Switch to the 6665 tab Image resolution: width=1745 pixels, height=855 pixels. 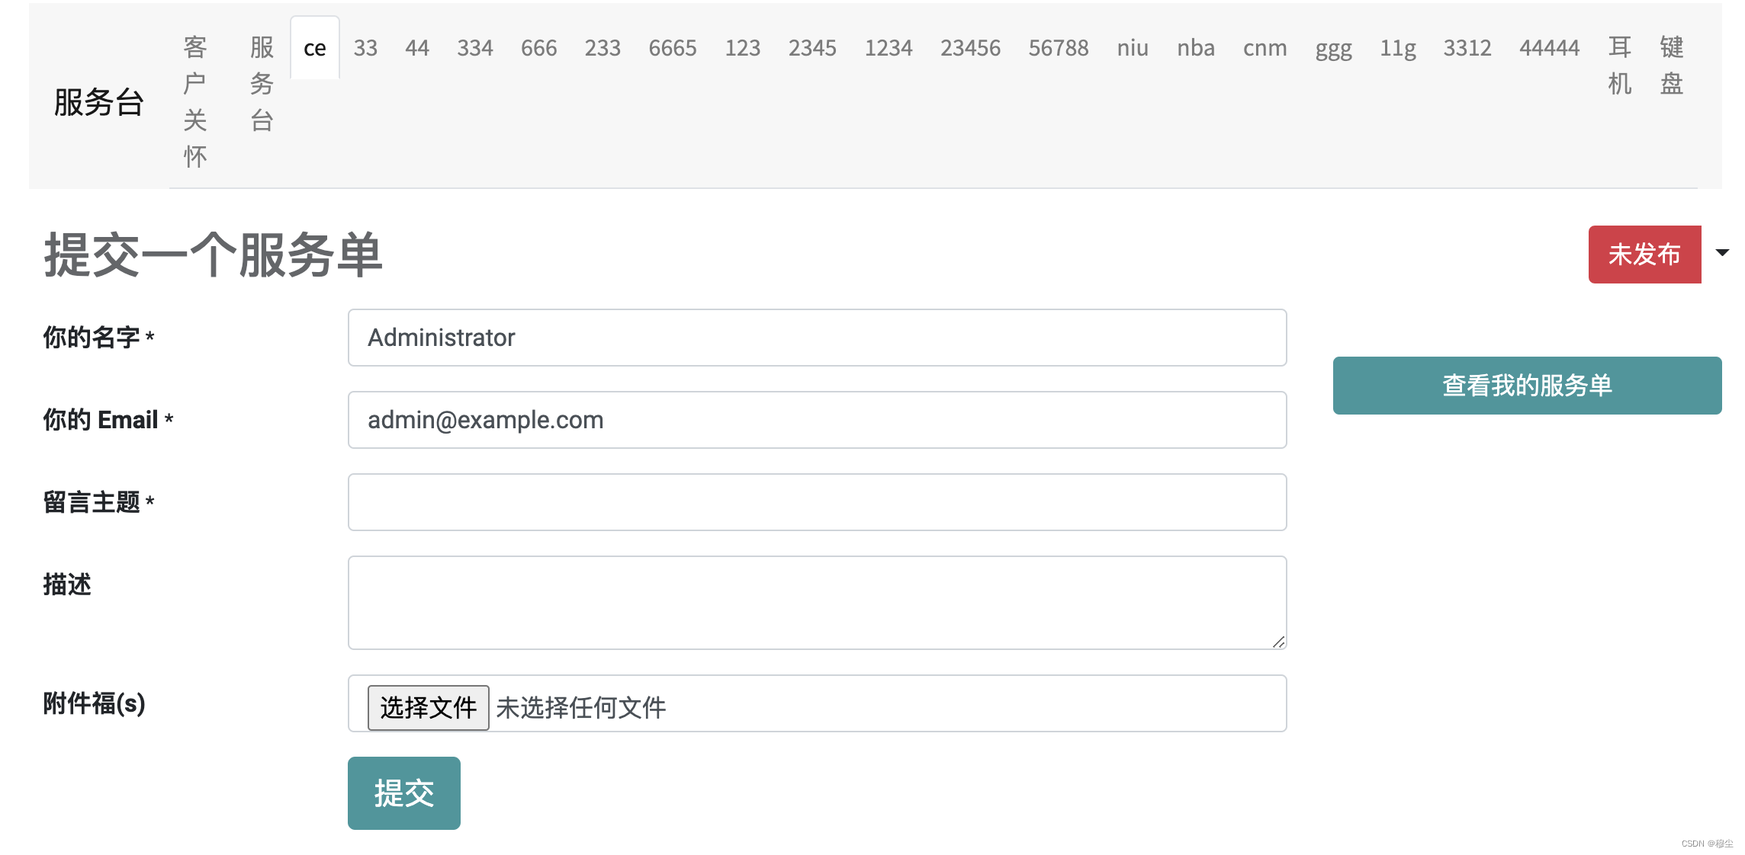(672, 48)
